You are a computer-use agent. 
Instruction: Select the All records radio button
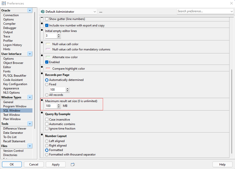click(x=47, y=95)
